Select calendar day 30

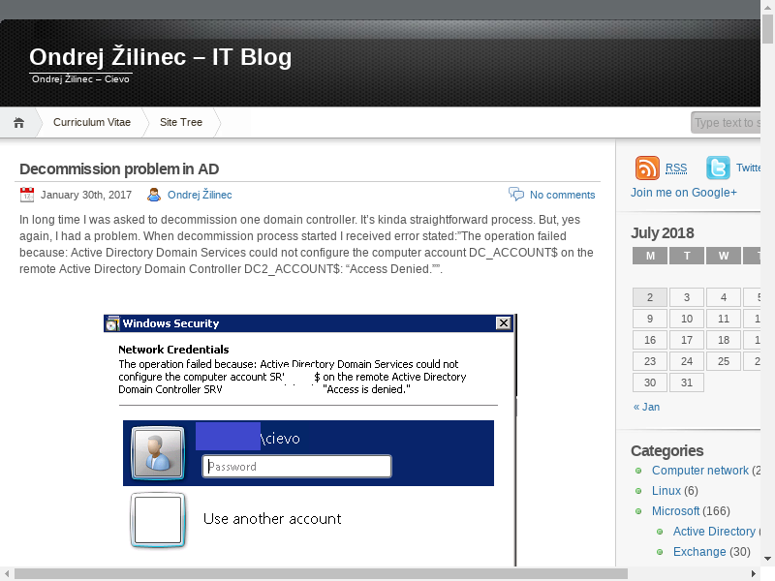pos(650,382)
